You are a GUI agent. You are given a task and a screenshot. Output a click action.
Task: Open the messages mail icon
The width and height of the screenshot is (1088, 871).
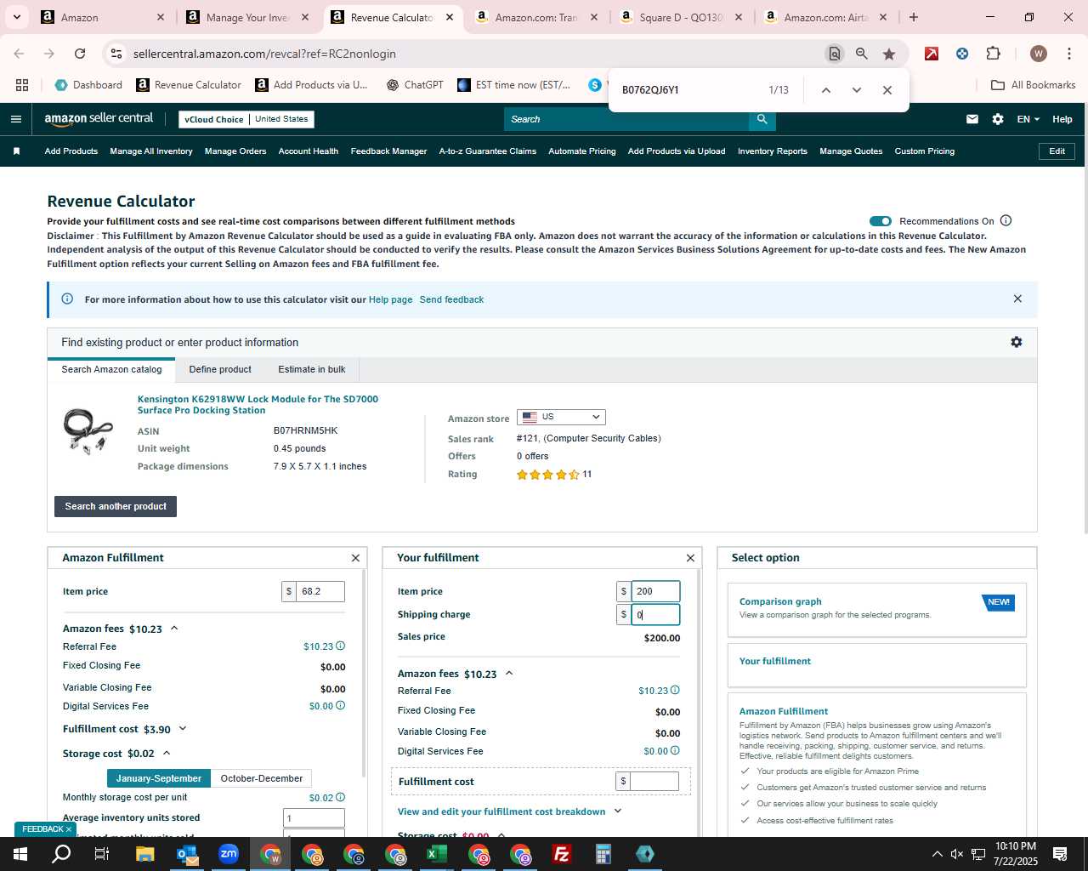pos(972,119)
